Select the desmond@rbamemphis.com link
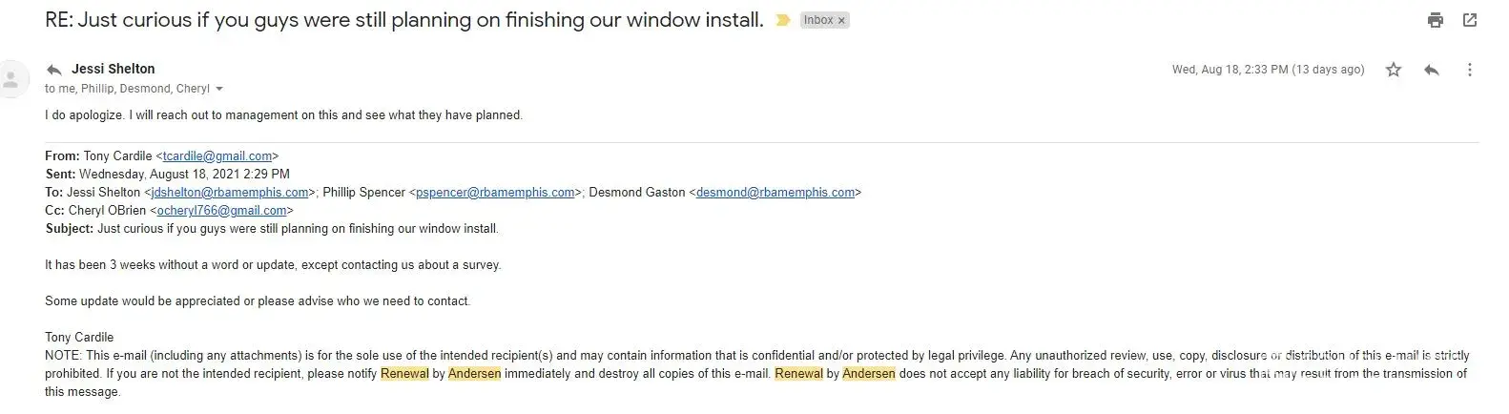The height and width of the screenshot is (414, 1509). [x=775, y=193]
